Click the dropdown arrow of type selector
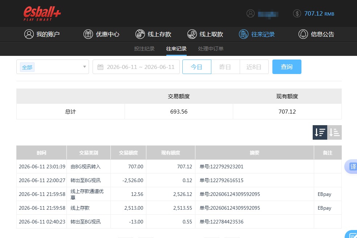 [85, 67]
